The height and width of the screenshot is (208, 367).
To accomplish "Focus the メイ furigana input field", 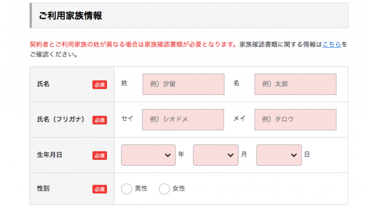I will 295,120.
